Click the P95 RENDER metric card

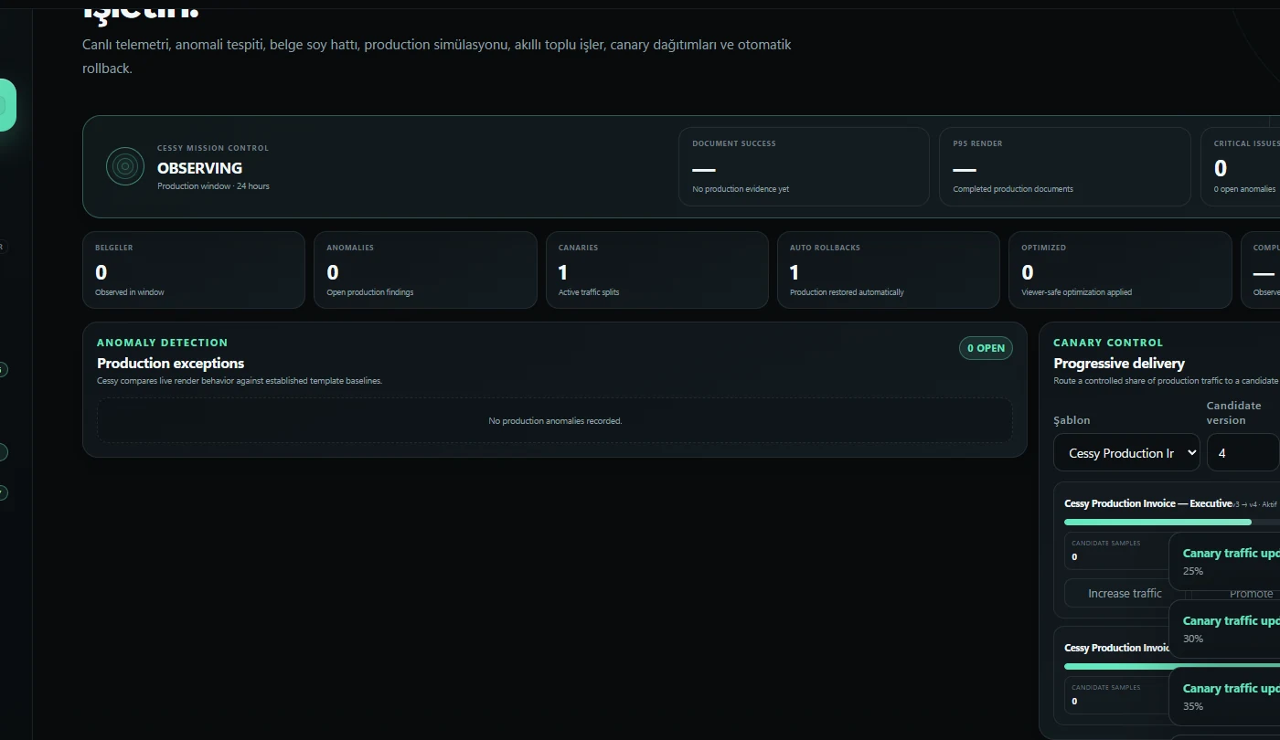pyautogui.click(x=1065, y=166)
